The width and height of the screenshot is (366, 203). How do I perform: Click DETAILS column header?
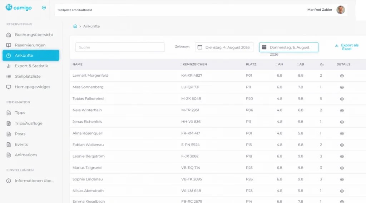click(343, 64)
